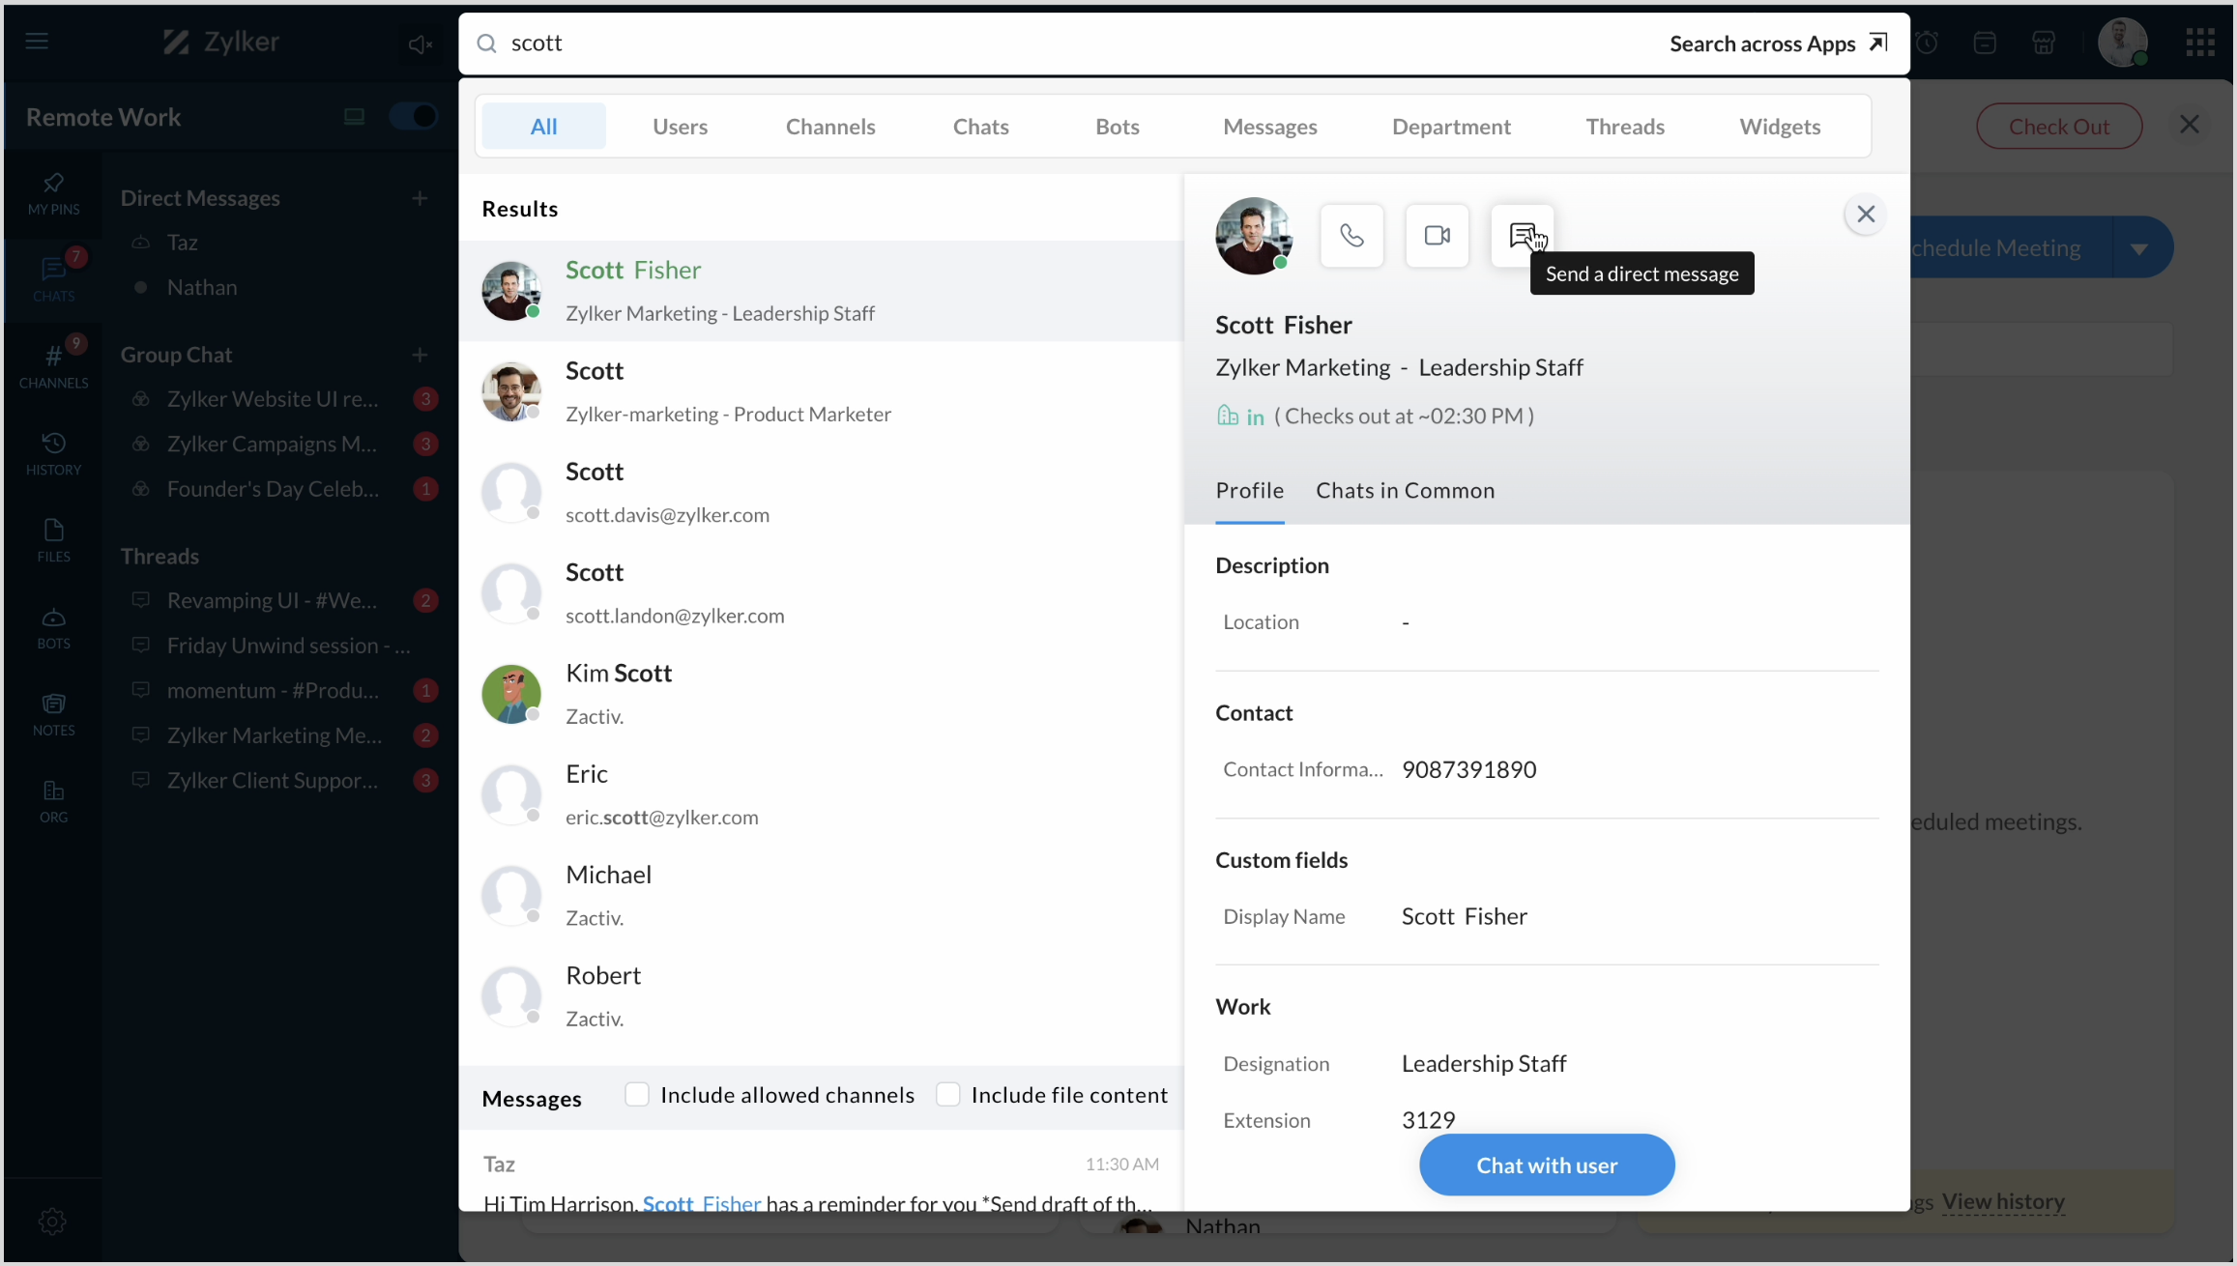The image size is (2237, 1266).
Task: Open the apps grid launcher
Action: pyautogui.click(x=2199, y=43)
